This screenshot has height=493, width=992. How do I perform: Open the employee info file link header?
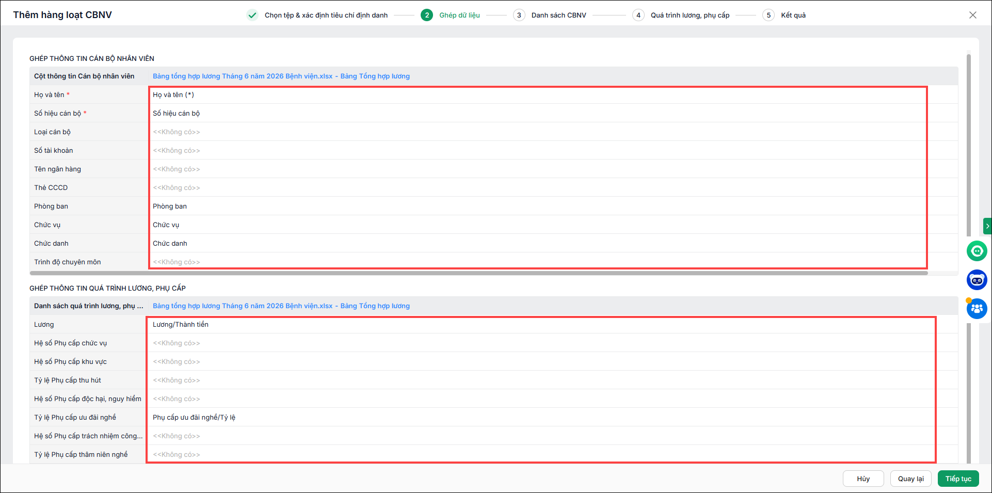click(x=281, y=76)
